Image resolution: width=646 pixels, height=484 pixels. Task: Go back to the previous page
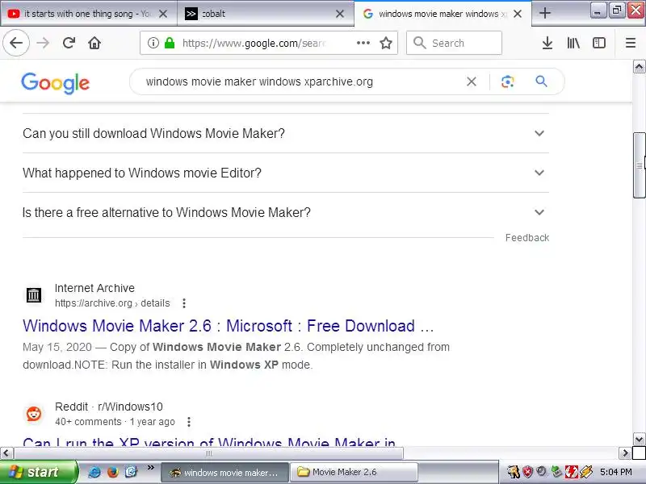[16, 43]
